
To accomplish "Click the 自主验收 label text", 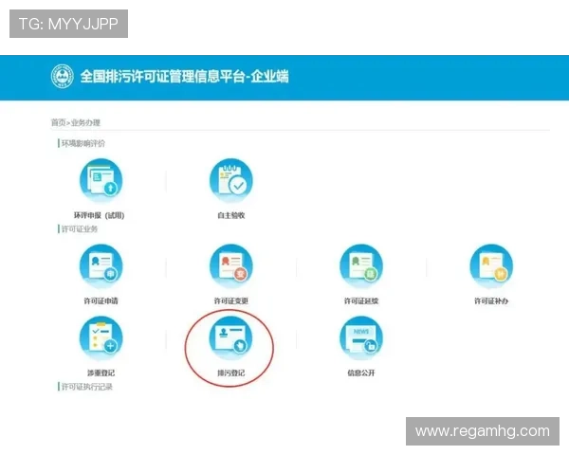I will [231, 215].
